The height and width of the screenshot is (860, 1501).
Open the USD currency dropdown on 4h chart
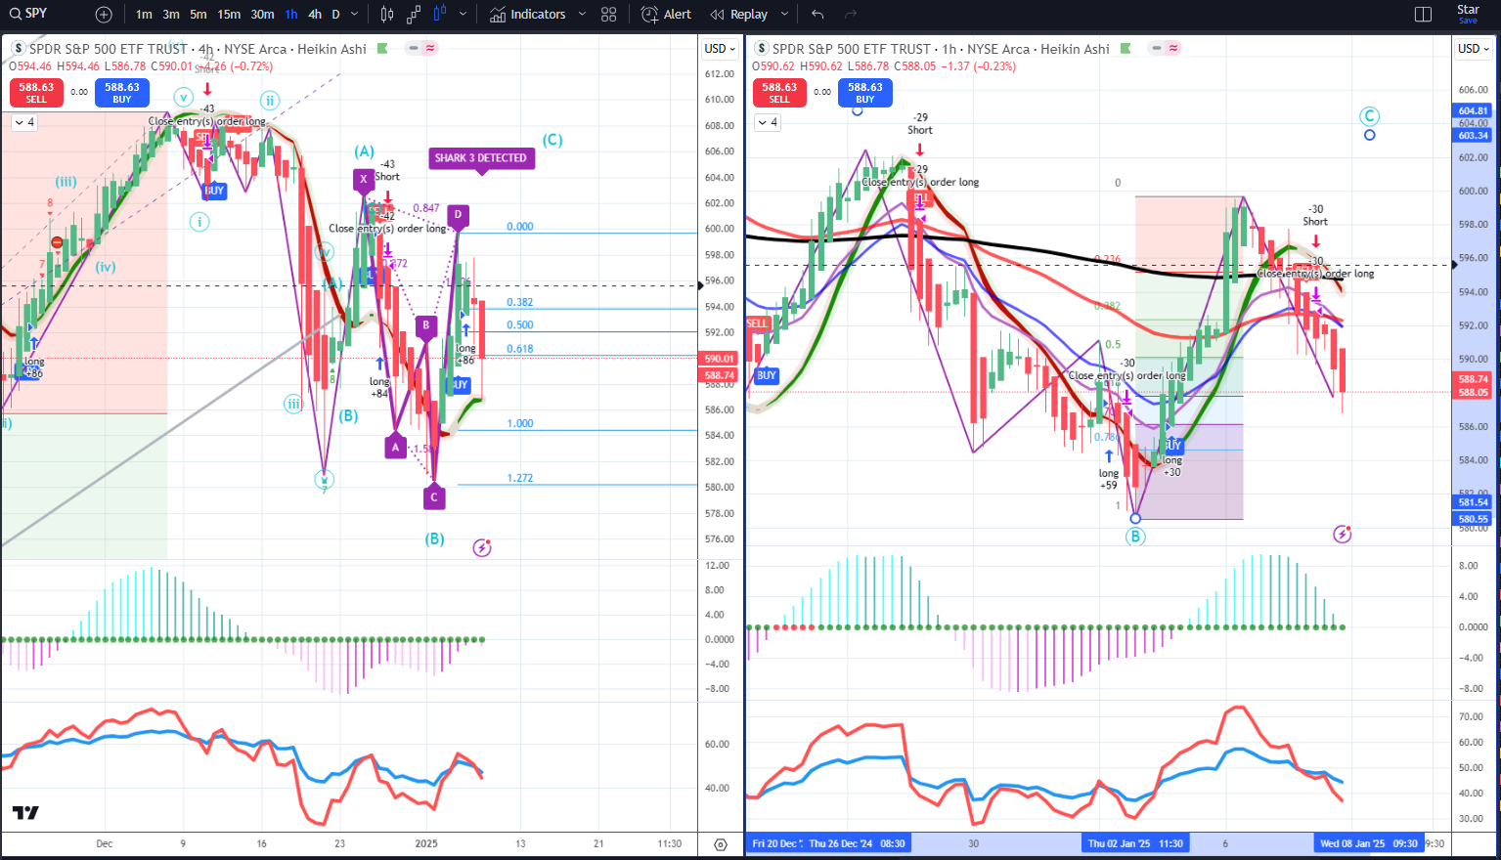(x=721, y=49)
